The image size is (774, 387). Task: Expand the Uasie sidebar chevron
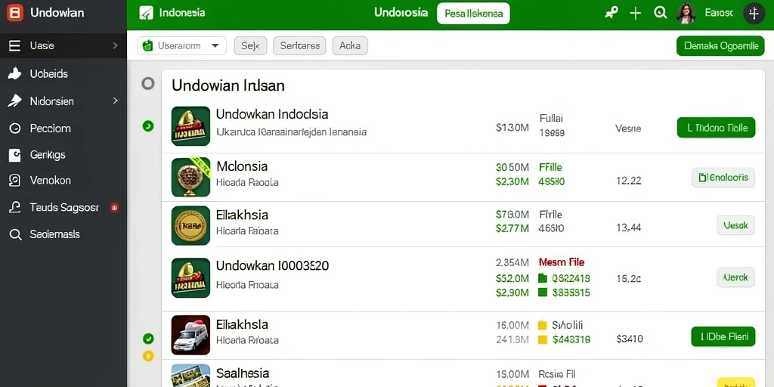115,45
